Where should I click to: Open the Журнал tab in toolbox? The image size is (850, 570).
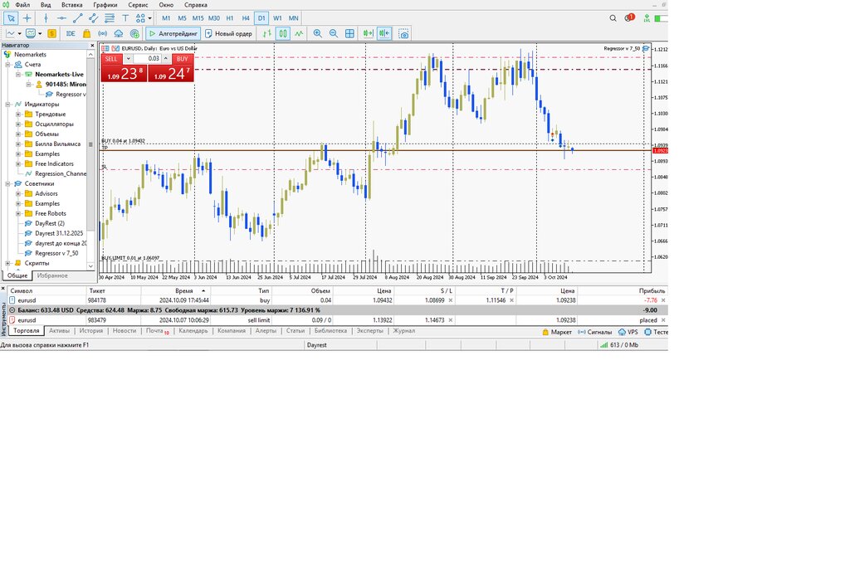coord(404,330)
